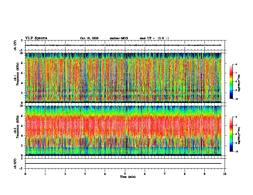Click the ch.2 frequency axis "4" tick label
253x195 pixels.
click(x=22, y=136)
